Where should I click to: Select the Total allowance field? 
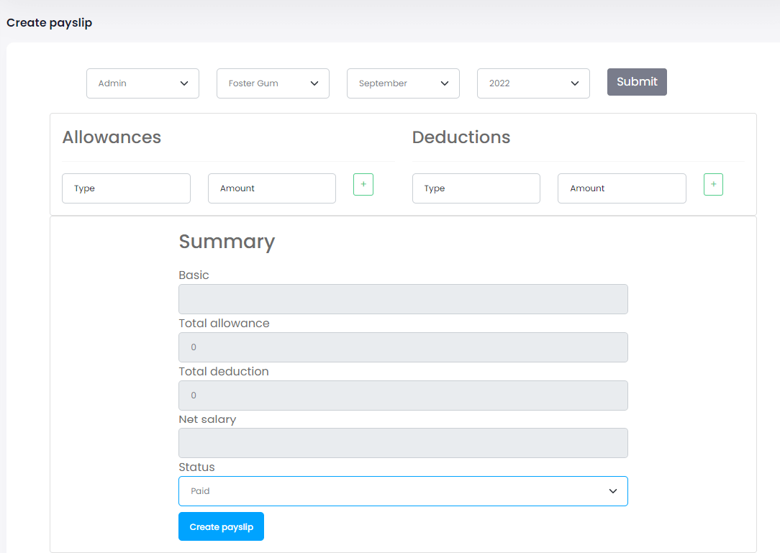pyautogui.click(x=403, y=347)
